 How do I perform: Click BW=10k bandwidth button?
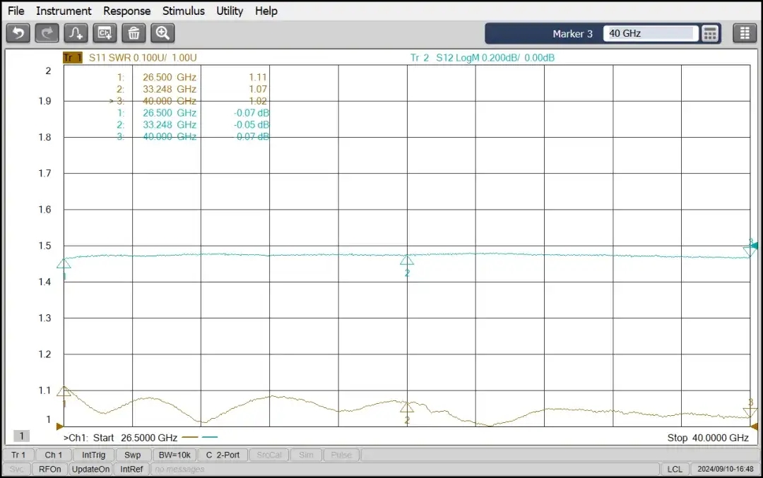(175, 455)
